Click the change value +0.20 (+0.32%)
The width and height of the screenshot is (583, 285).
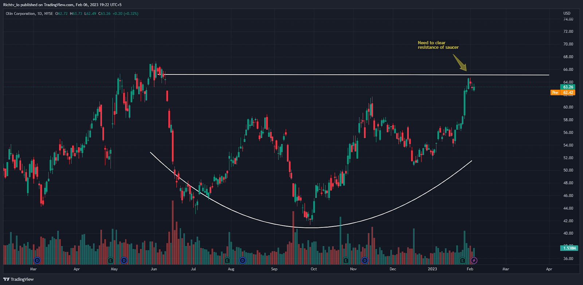point(125,13)
